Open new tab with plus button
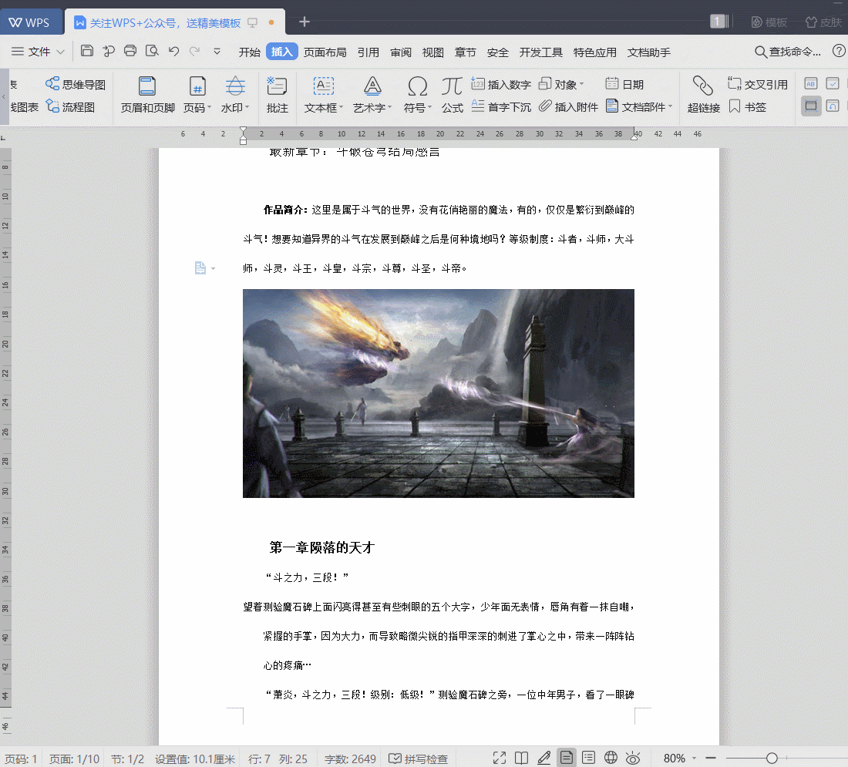848x767 pixels. (x=305, y=22)
